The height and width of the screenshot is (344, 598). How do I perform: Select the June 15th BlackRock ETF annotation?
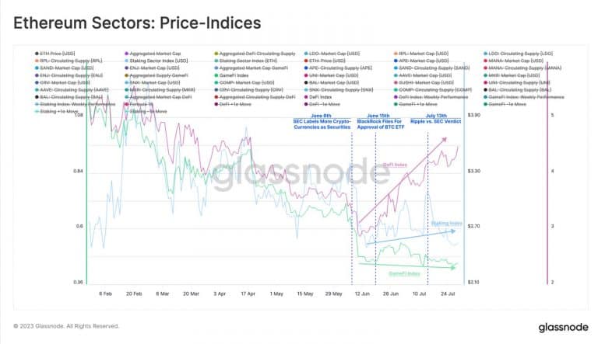(377, 122)
